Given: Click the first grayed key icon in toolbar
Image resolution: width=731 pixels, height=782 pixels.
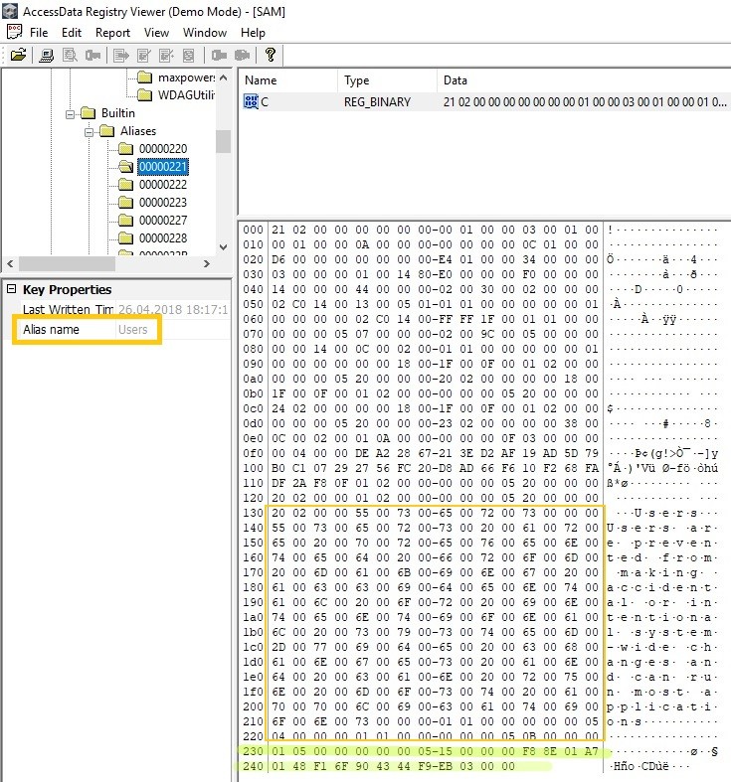Looking at the screenshot, I should [92, 55].
